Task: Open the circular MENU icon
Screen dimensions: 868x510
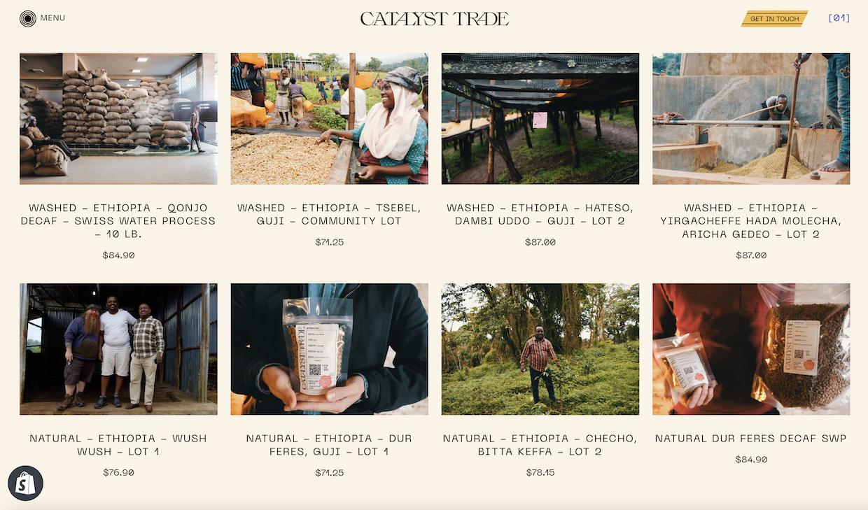Action: pos(28,19)
